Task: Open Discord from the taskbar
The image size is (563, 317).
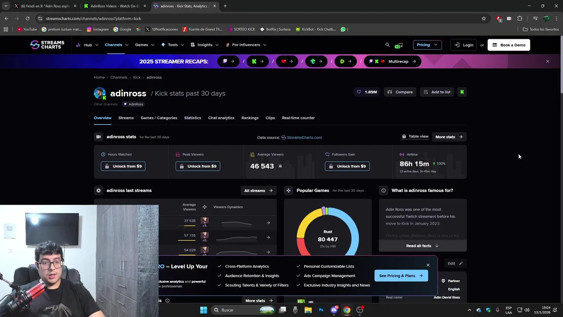Action: [334, 310]
